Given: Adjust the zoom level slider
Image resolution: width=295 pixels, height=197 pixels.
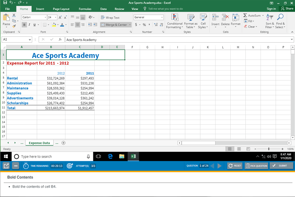Looking at the screenshot, I should coord(269,149).
